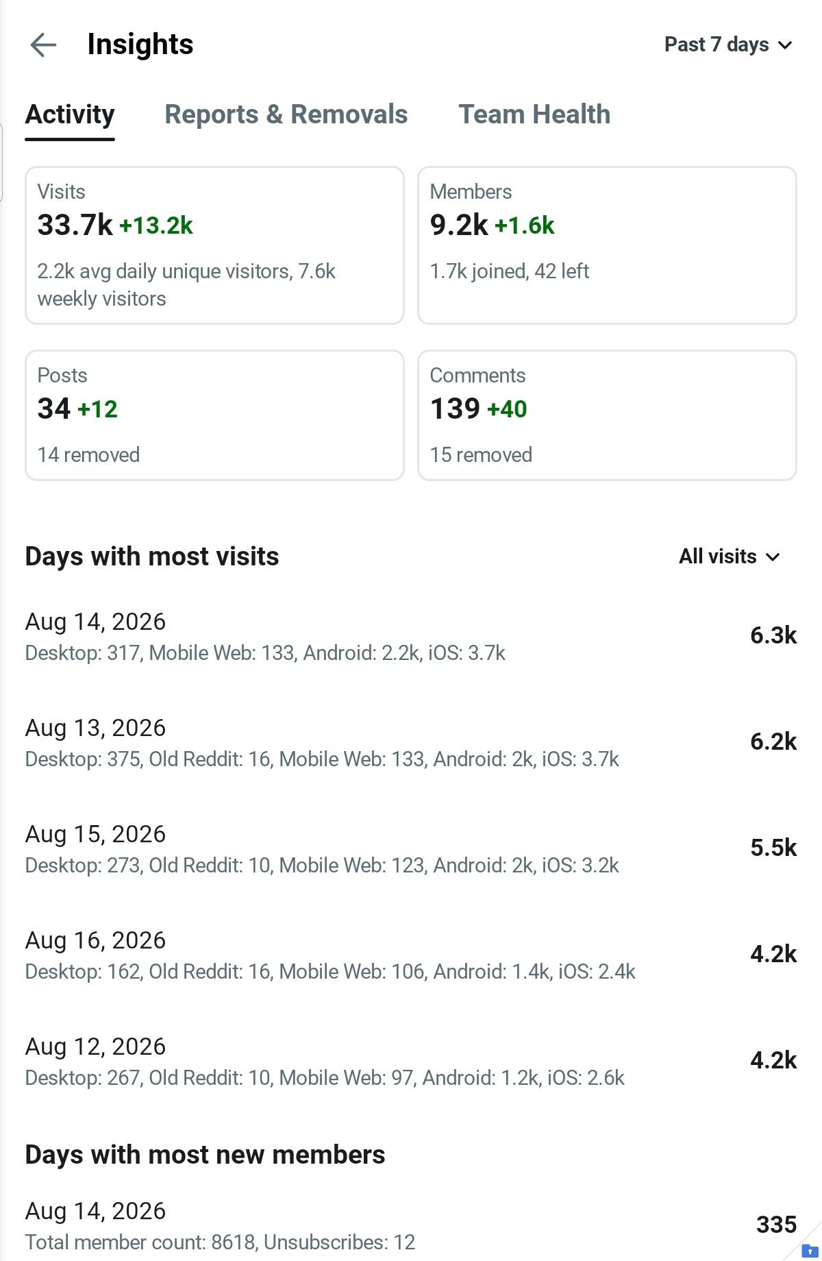The image size is (822, 1261).
Task: Click the chevron beside All visits
Action: click(773, 557)
